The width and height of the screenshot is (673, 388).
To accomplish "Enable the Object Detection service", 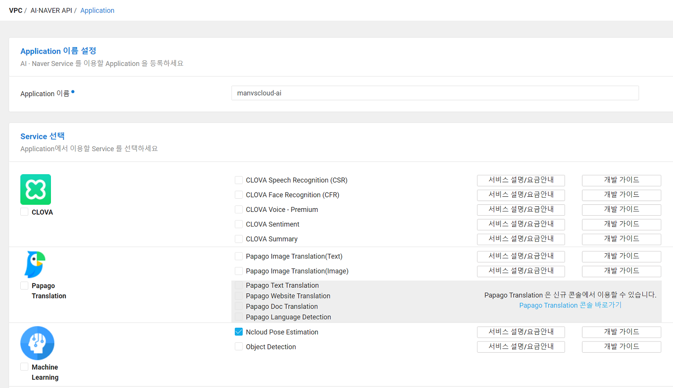I will pos(239,347).
